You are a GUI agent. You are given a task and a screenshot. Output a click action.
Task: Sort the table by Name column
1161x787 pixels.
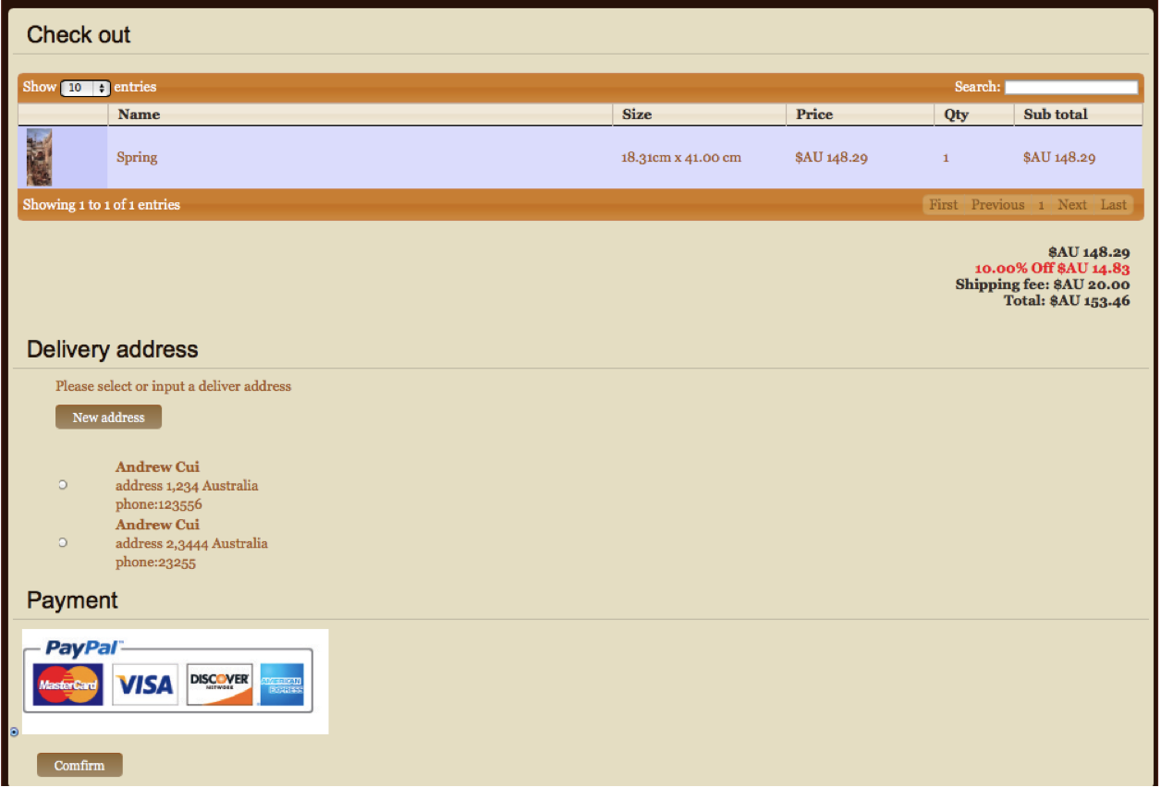(x=139, y=115)
